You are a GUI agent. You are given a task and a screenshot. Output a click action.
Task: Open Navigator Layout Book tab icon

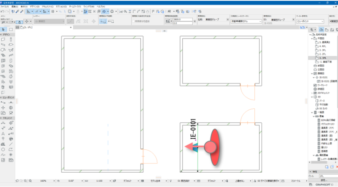click(x=332, y=30)
